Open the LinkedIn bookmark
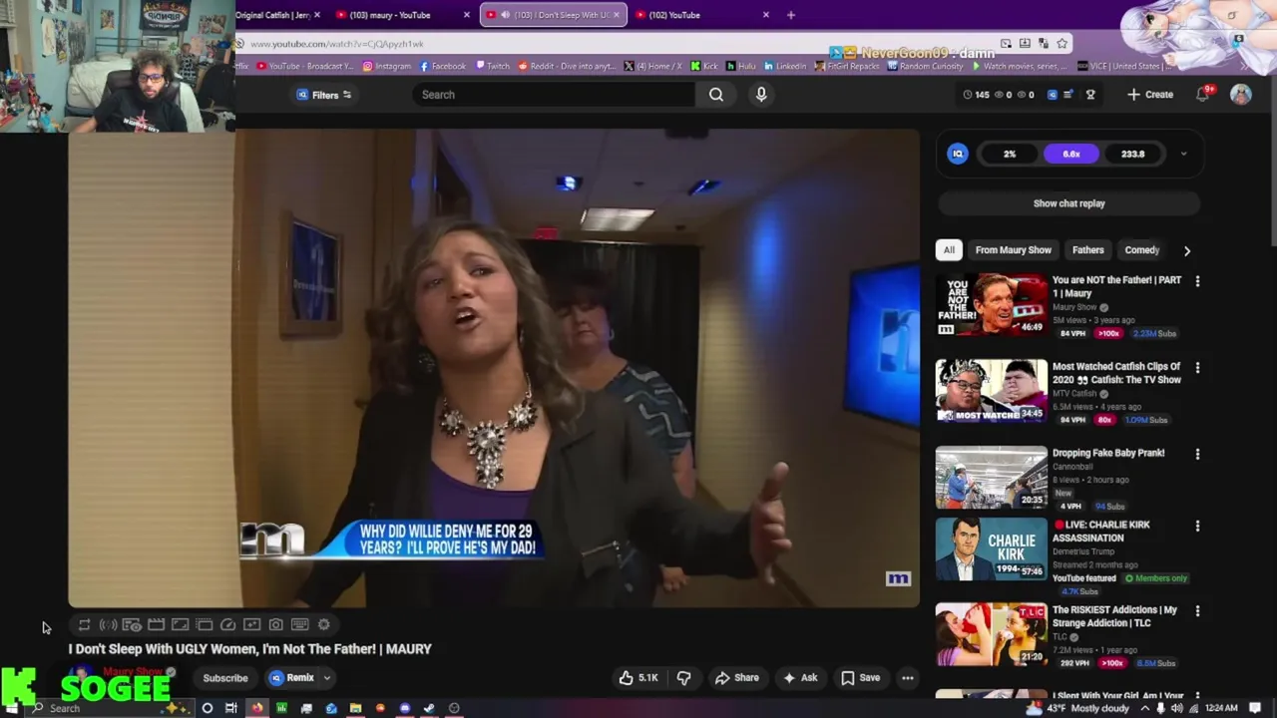This screenshot has width=1277, height=718. tap(784, 66)
